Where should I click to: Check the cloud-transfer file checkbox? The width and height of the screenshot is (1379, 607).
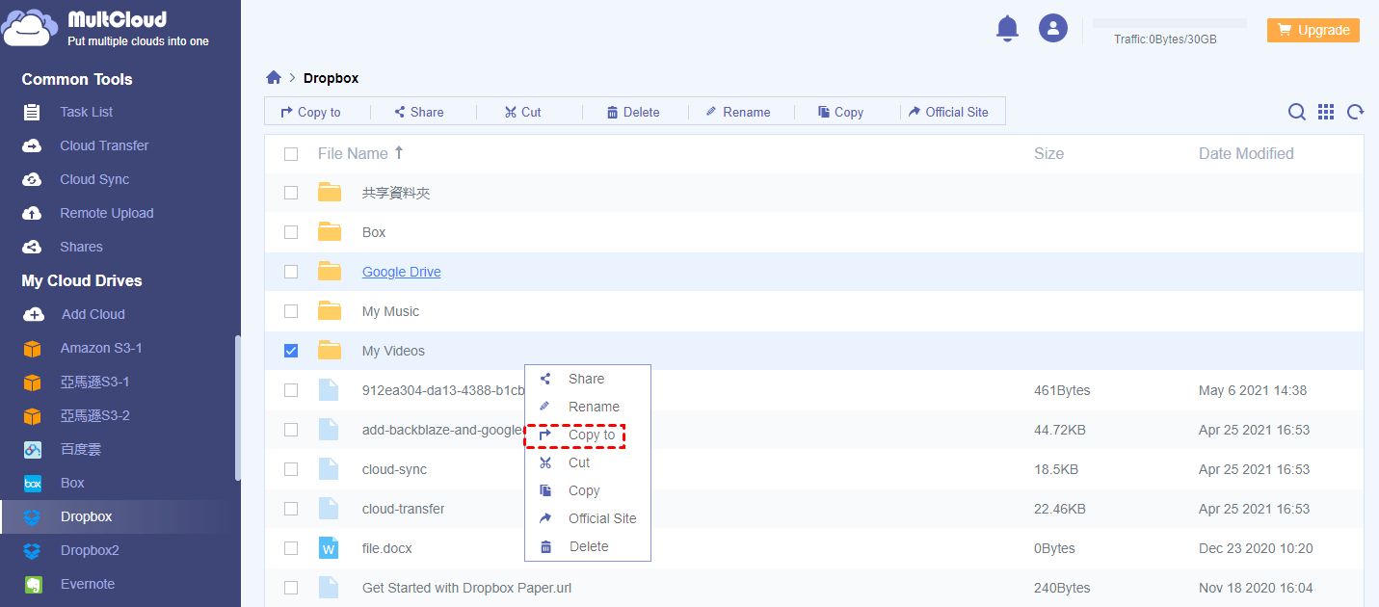click(291, 509)
